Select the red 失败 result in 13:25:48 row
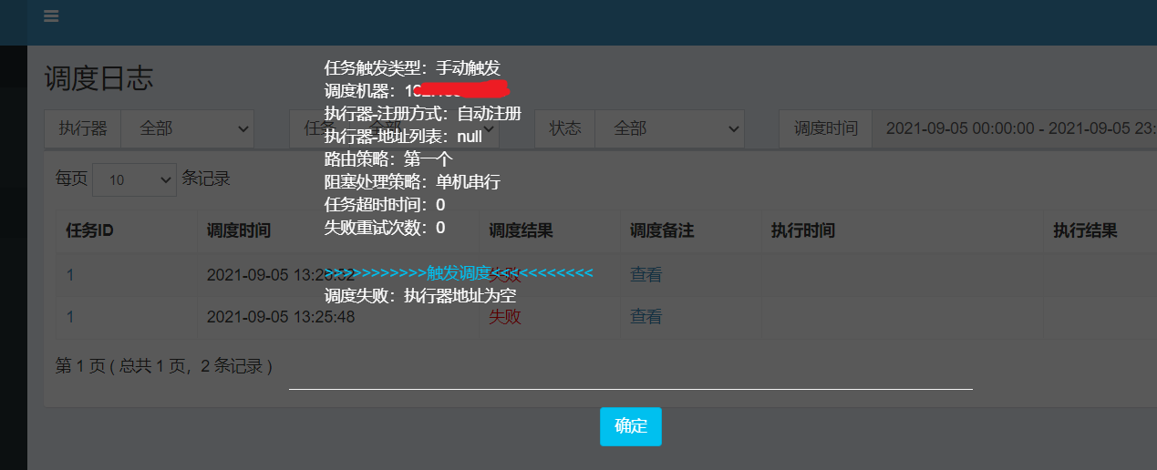 [x=505, y=317]
